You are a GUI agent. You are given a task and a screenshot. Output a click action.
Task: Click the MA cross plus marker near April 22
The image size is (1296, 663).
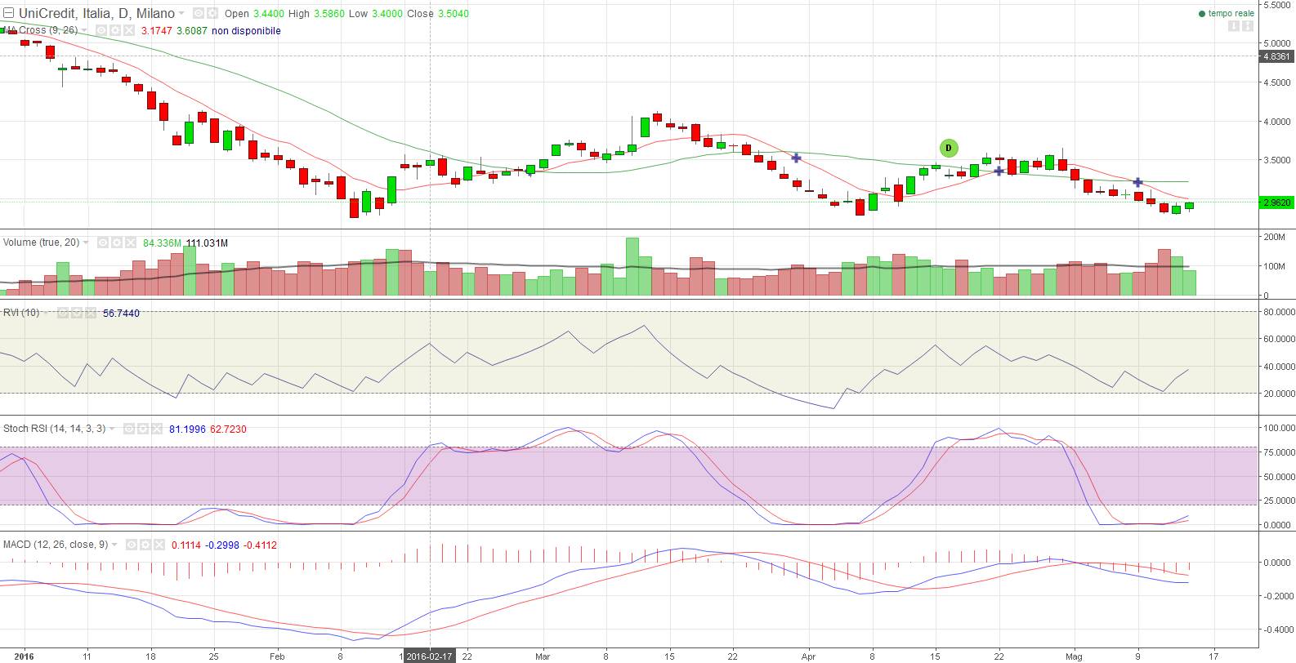click(999, 171)
